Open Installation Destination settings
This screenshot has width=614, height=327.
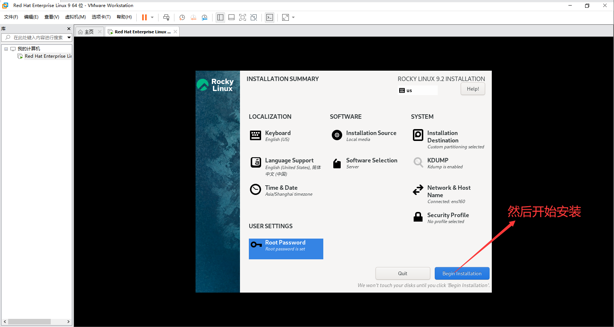(448, 139)
